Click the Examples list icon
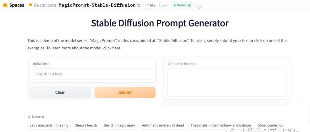This screenshot has width=310, height=132. click(x=29, y=117)
